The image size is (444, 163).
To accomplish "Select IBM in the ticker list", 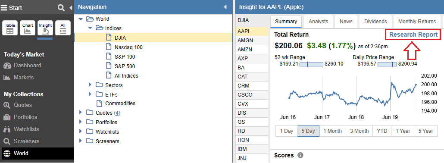I will (252, 149).
